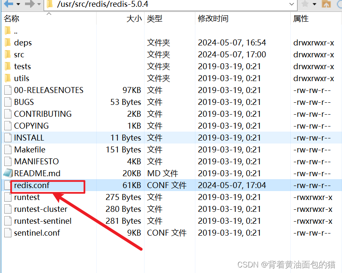The width and height of the screenshot is (342, 273).
Task: Select the utils folder icon
Action: 8,78
